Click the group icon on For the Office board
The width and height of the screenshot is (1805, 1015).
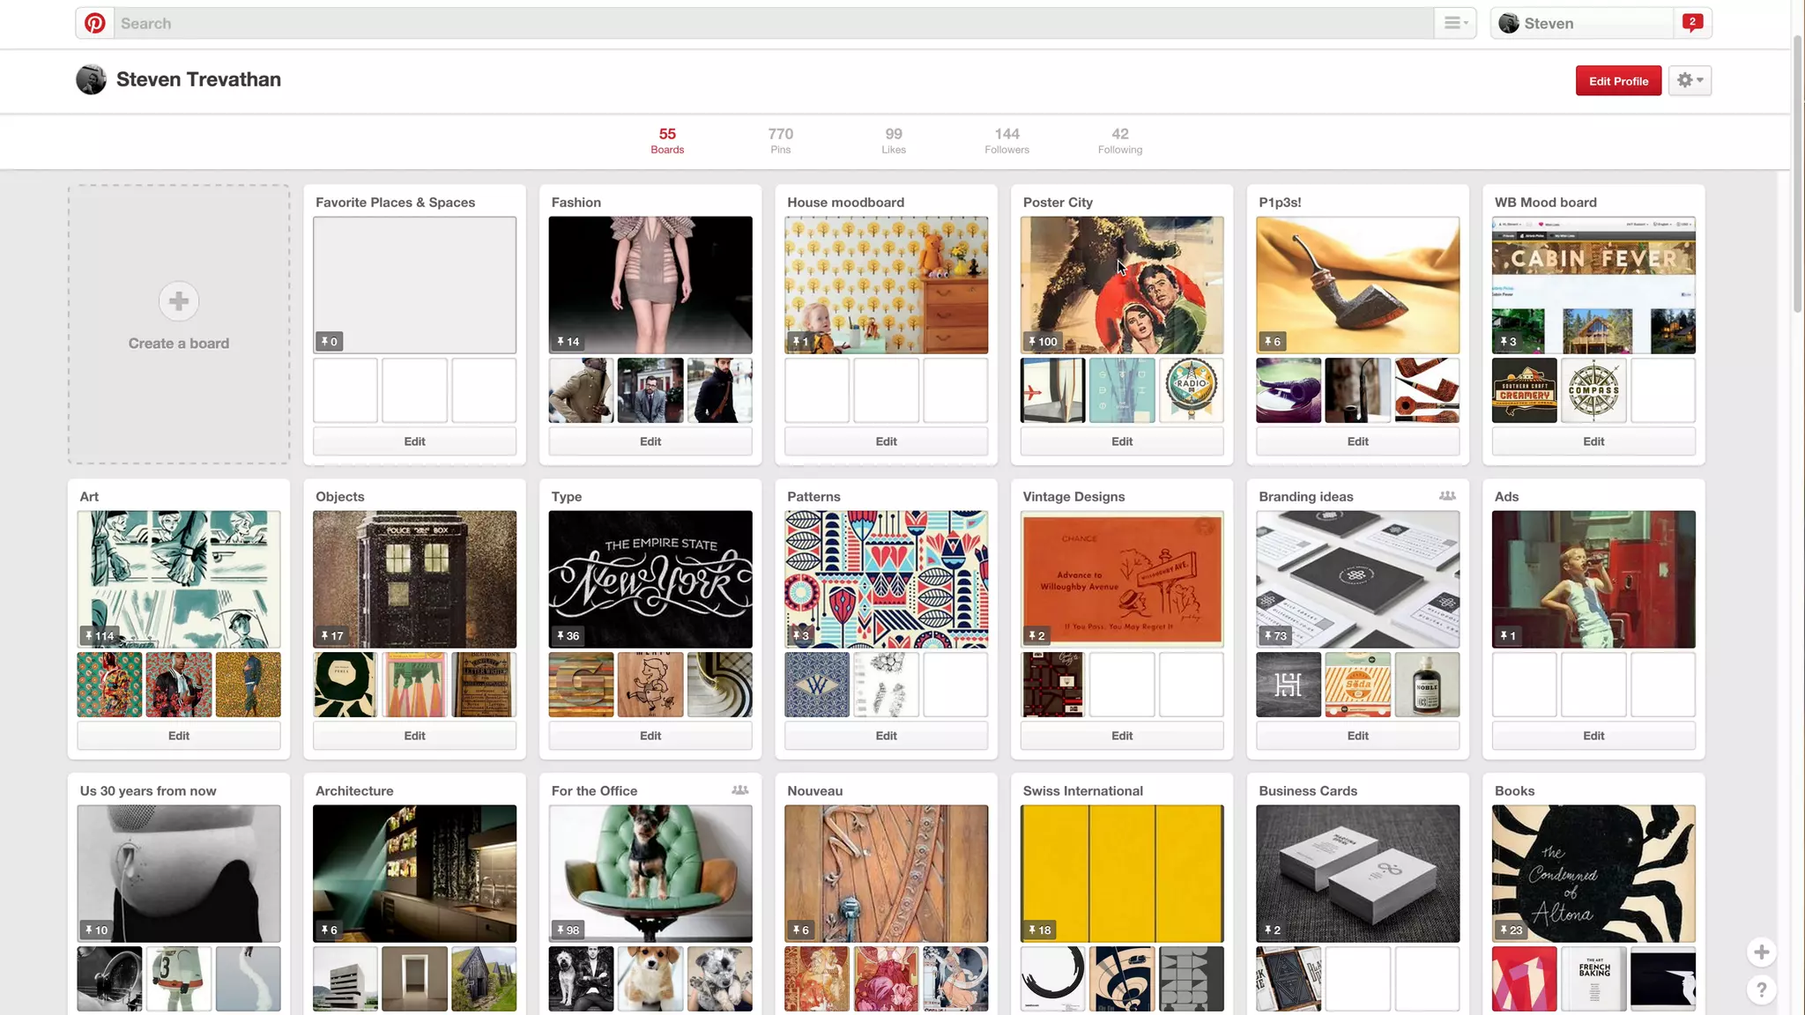click(740, 790)
